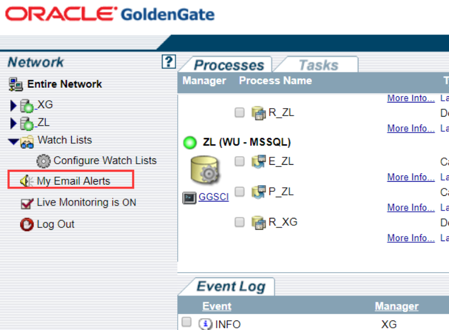Select the ZL label in network tree
This screenshot has height=330, width=449.
pos(44,122)
